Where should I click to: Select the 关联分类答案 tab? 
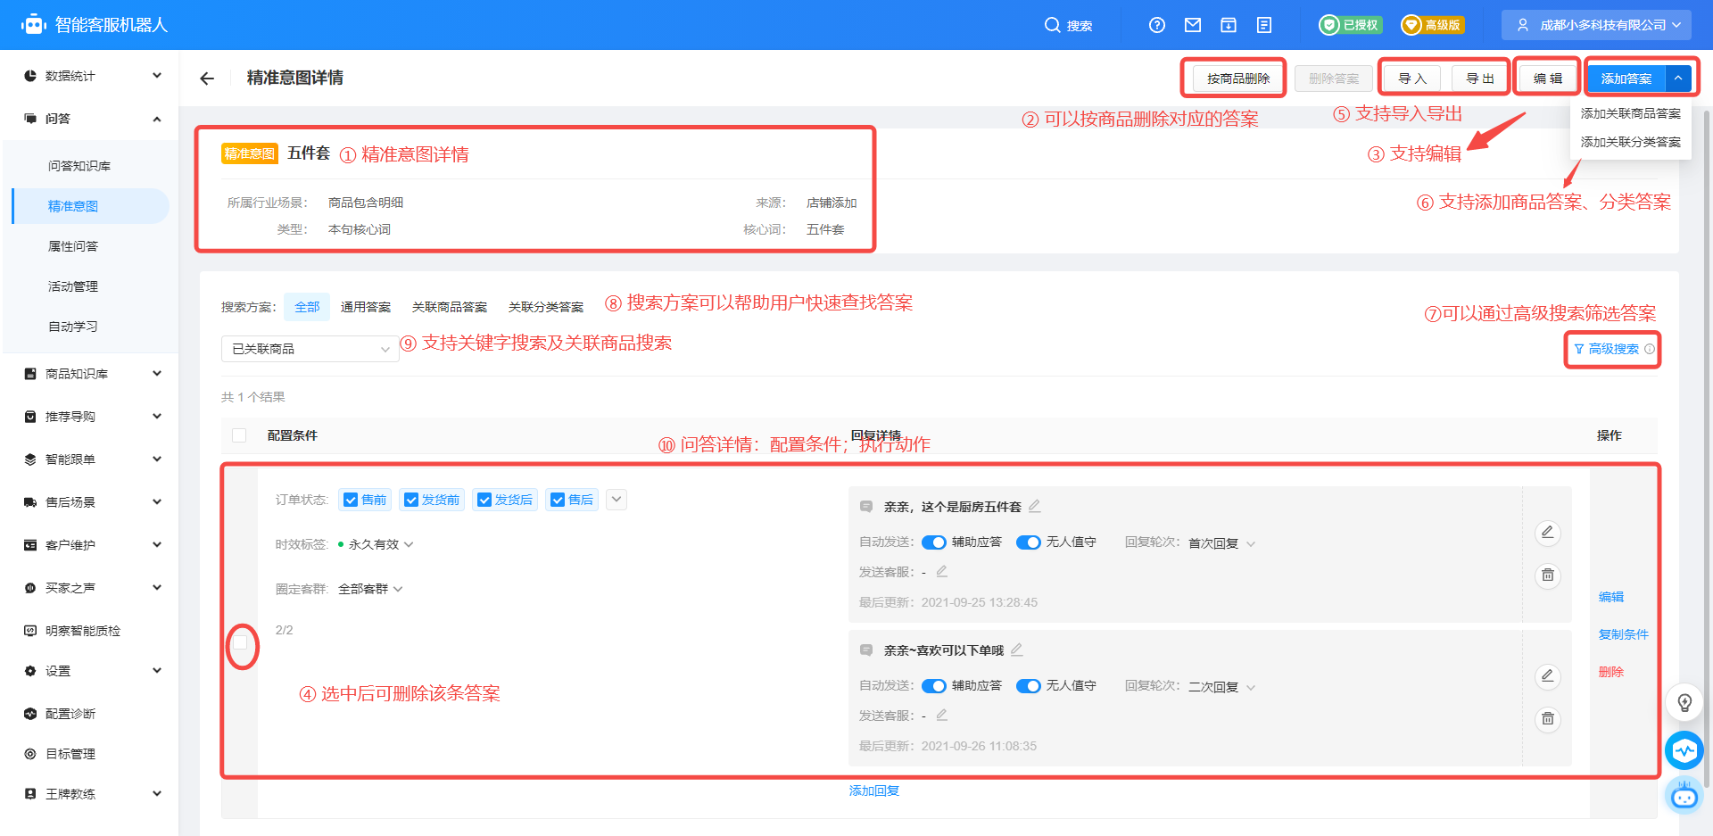pos(546,307)
